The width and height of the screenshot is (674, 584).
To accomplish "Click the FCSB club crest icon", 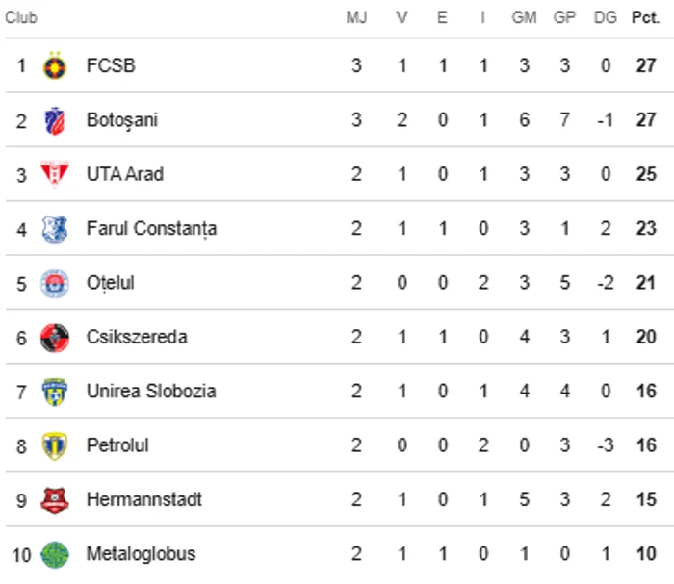I will coord(55,66).
